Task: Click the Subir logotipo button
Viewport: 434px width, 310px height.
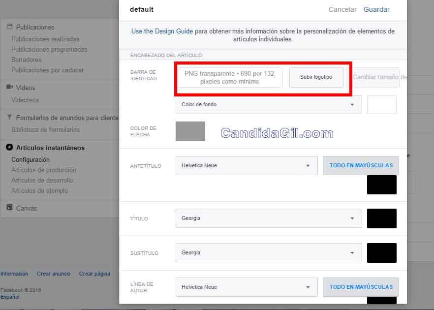Action: pos(316,78)
